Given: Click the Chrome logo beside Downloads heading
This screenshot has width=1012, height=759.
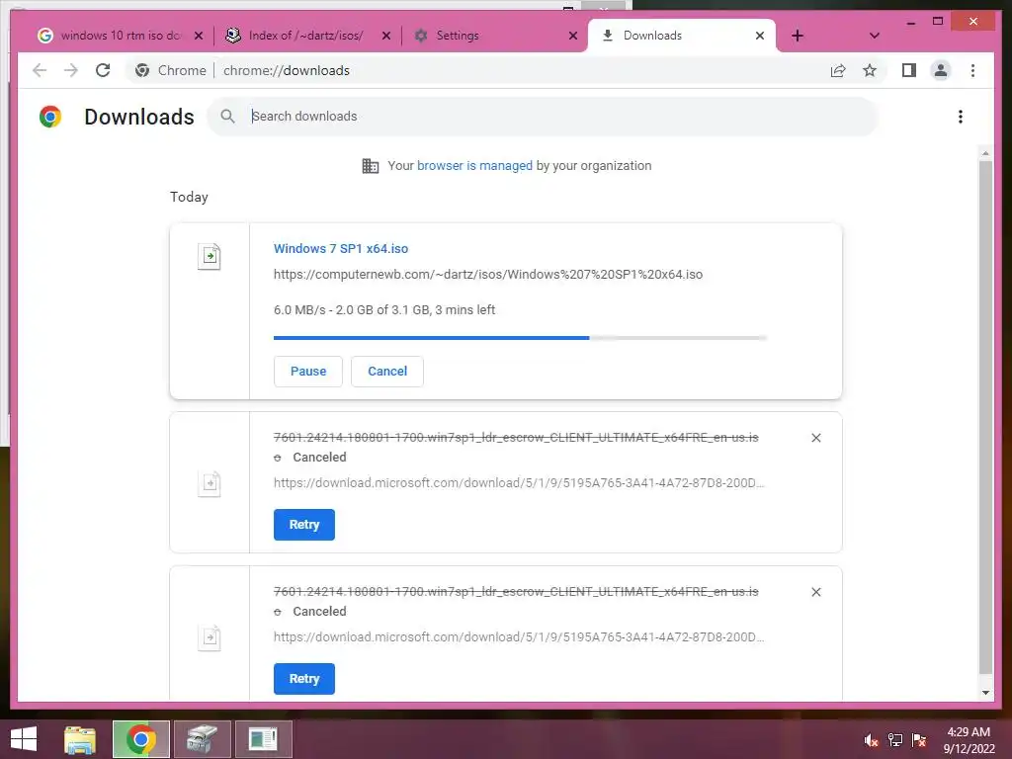Looking at the screenshot, I should [x=50, y=117].
